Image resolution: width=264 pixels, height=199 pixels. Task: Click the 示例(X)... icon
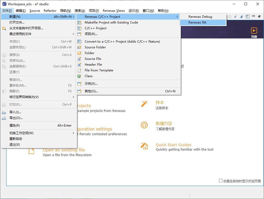[x=79, y=84]
